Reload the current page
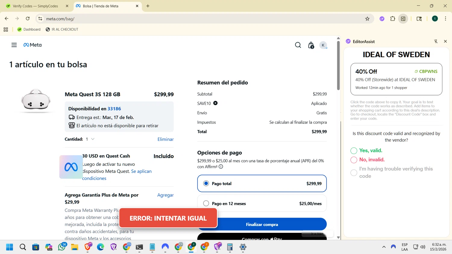Image resolution: width=452 pixels, height=254 pixels. (x=28, y=19)
